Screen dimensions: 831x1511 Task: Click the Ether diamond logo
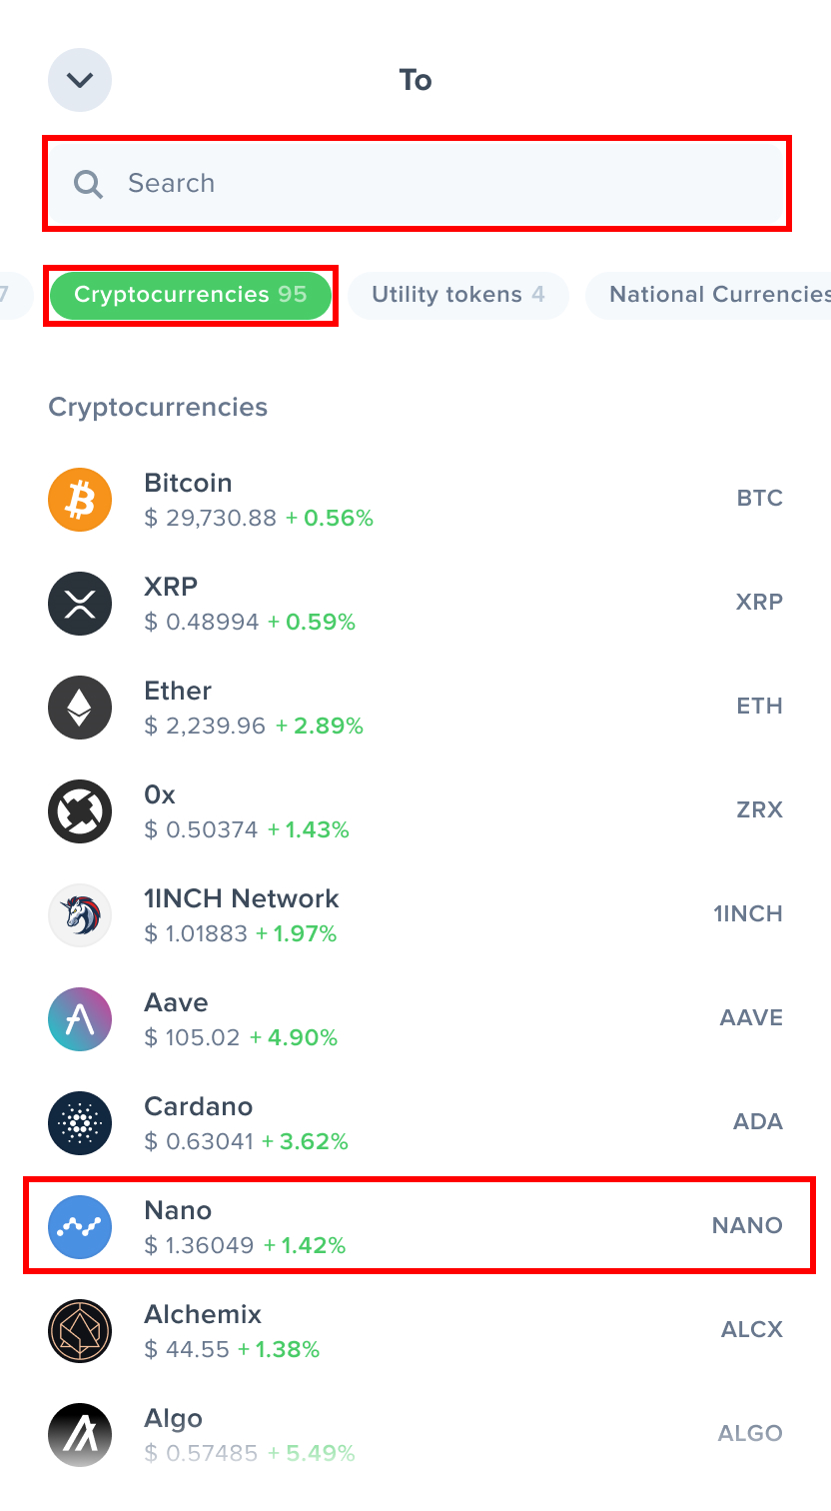tap(80, 708)
